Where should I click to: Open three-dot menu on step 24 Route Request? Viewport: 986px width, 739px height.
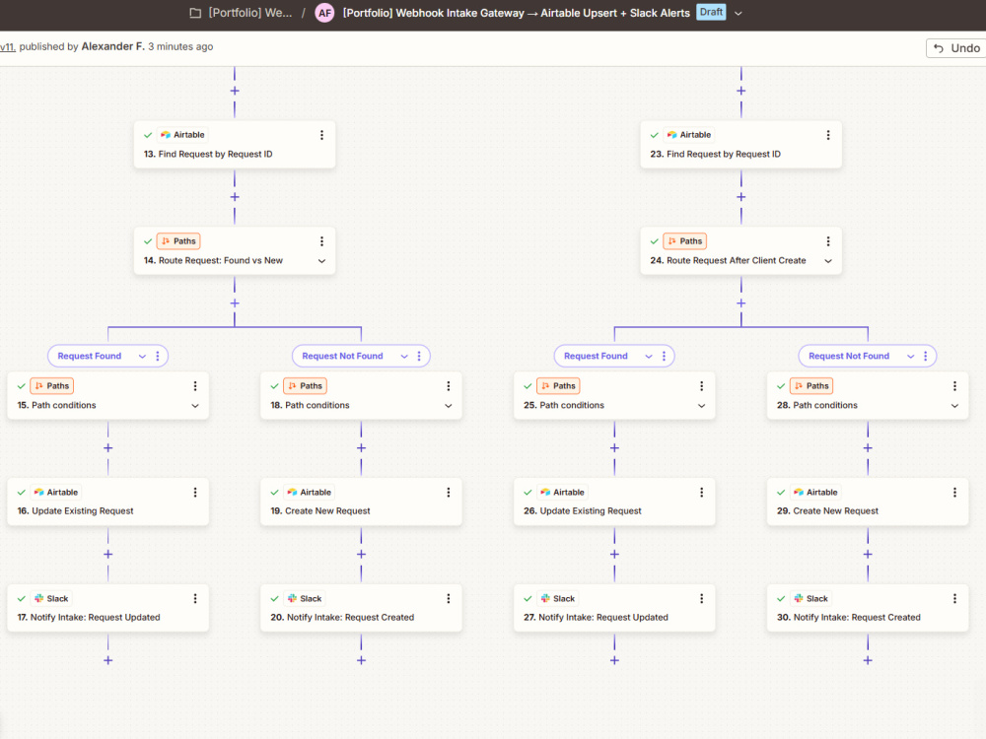pos(827,241)
